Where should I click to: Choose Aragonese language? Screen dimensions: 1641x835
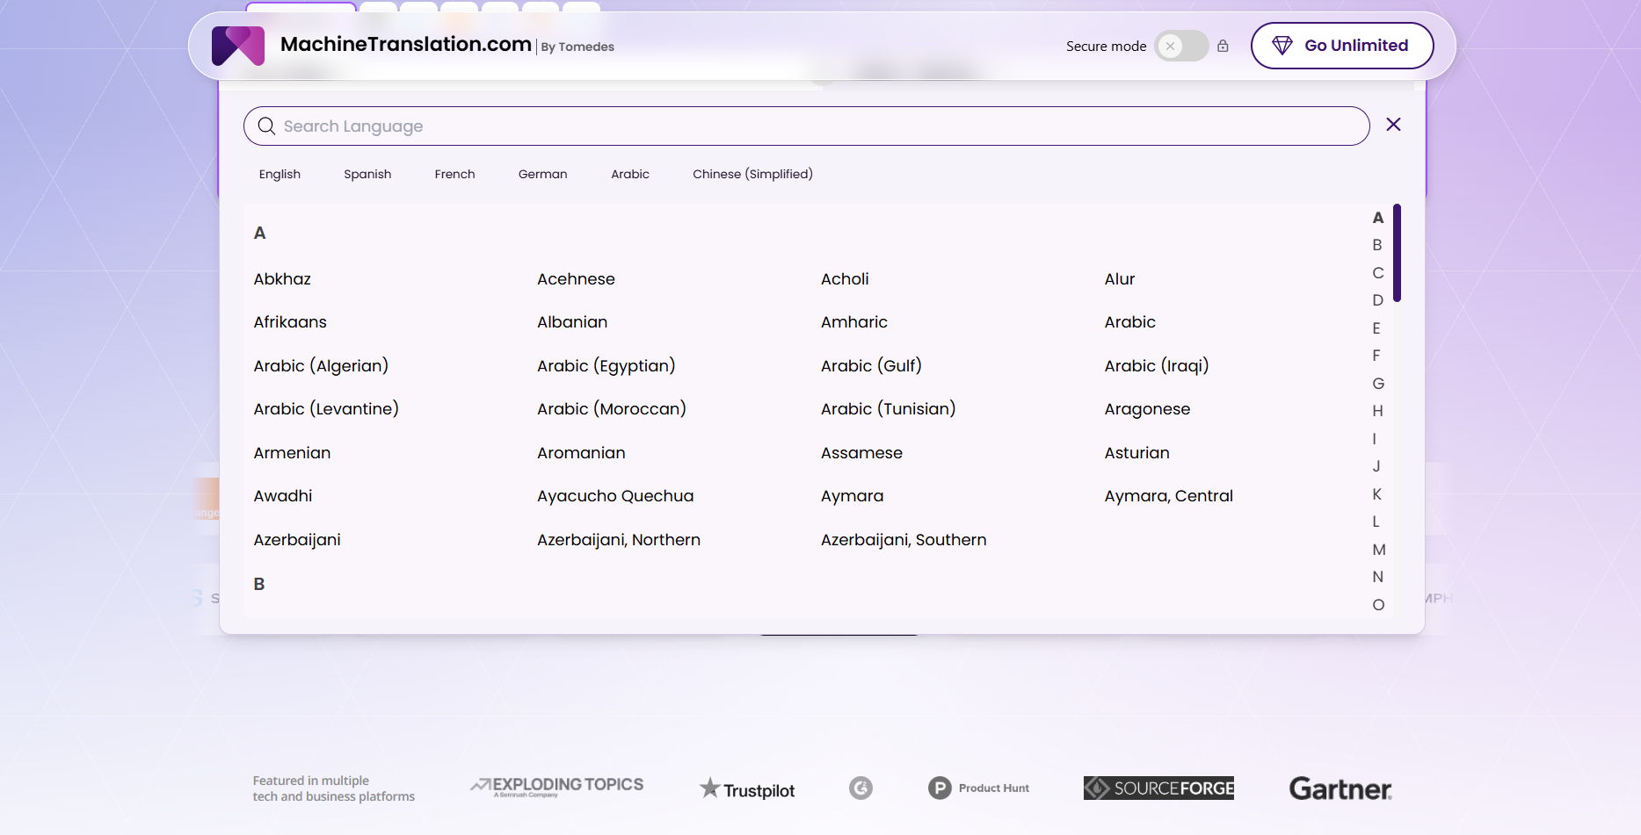pyautogui.click(x=1147, y=409)
